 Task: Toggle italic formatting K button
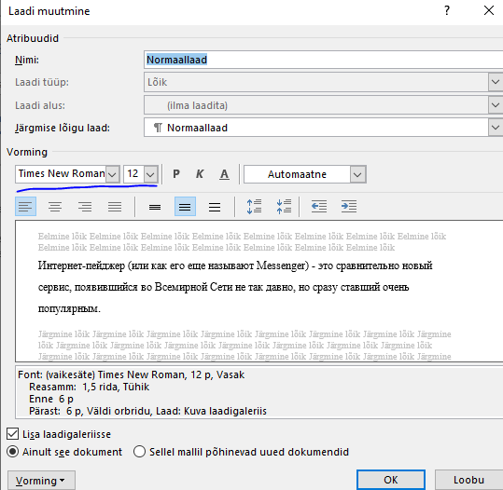pos(200,174)
